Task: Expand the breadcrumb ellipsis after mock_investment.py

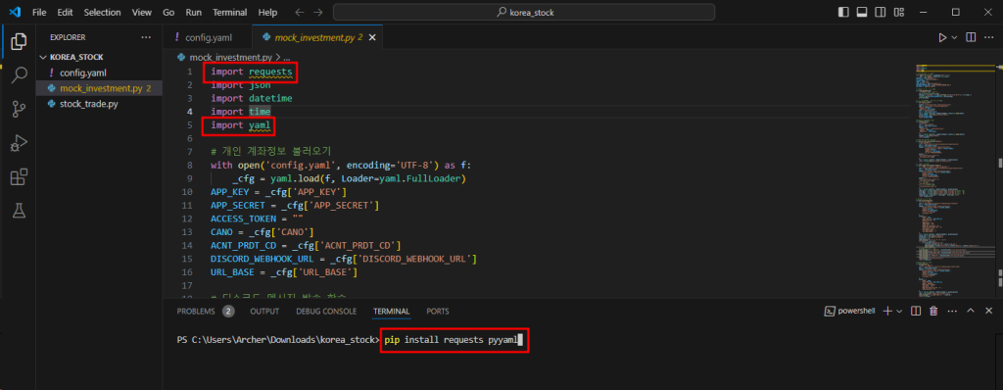Action: click(x=287, y=57)
